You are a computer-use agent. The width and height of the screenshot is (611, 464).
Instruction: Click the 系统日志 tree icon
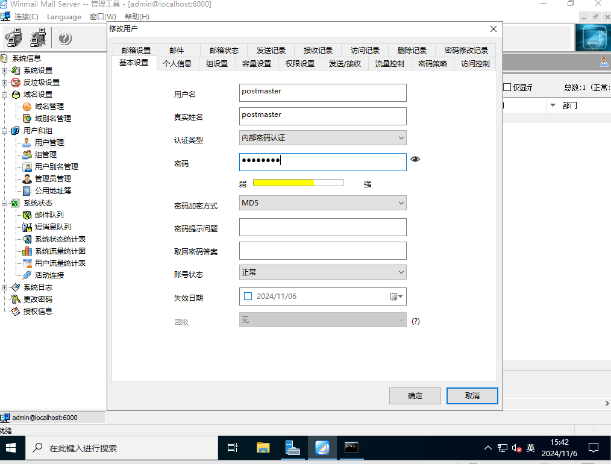(16, 287)
